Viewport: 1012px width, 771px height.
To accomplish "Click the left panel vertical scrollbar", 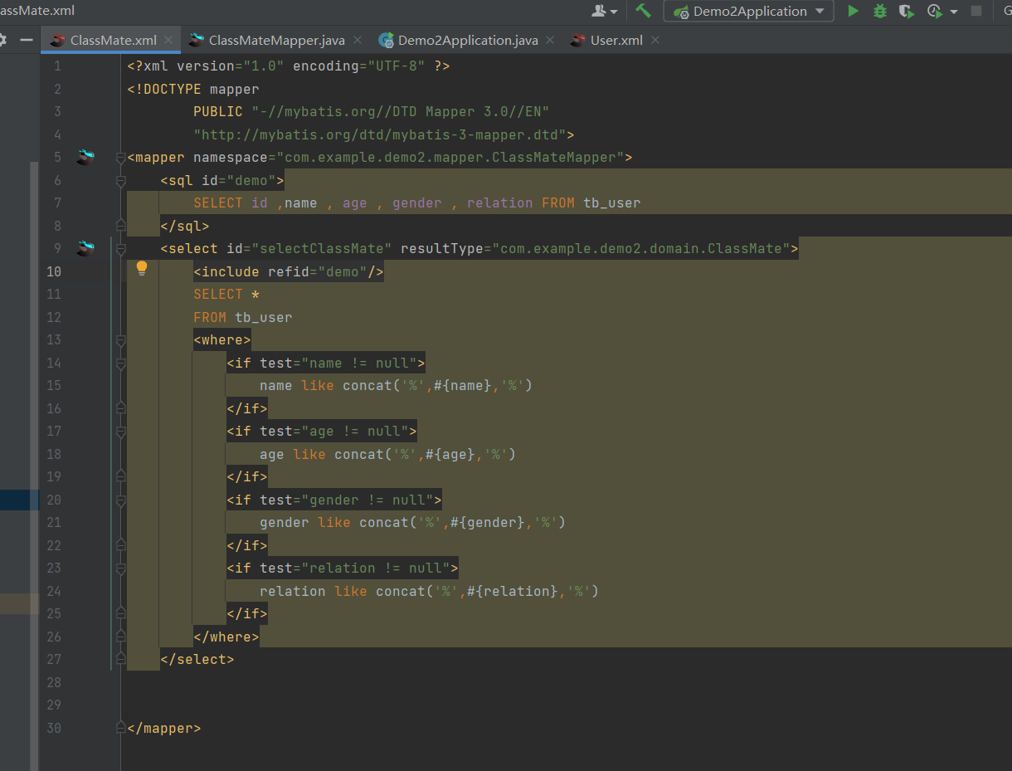I will [34, 465].
